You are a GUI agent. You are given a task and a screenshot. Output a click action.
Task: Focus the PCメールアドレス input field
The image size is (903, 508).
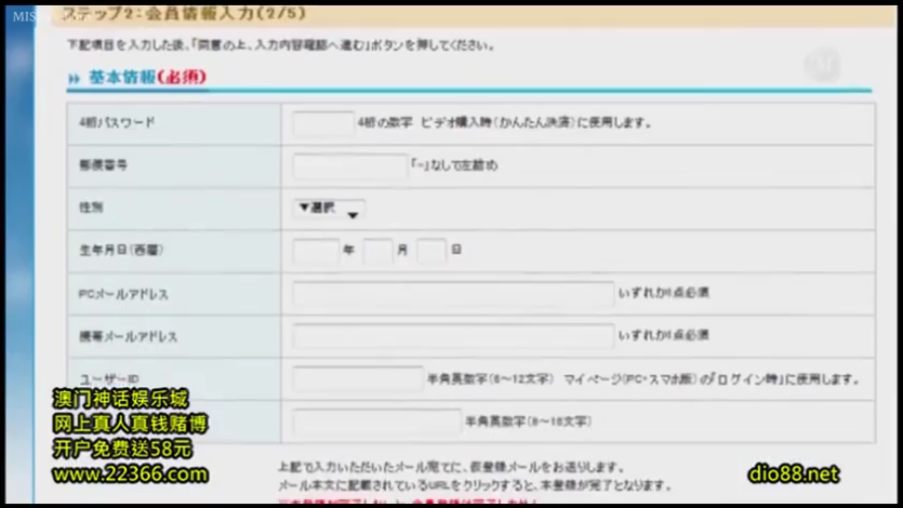pos(452,295)
